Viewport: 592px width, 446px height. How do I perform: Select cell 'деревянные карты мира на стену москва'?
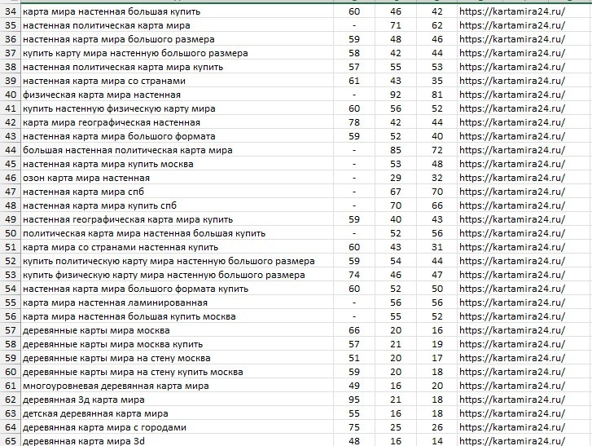[177, 358]
